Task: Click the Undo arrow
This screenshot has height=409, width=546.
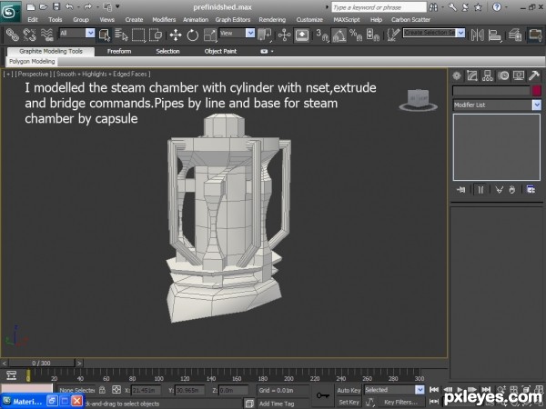Action: click(x=69, y=7)
